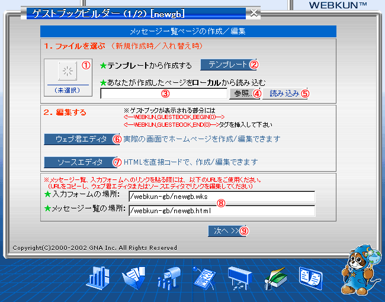Focus the local file path input field
The image size is (385, 302).
tap(163, 94)
